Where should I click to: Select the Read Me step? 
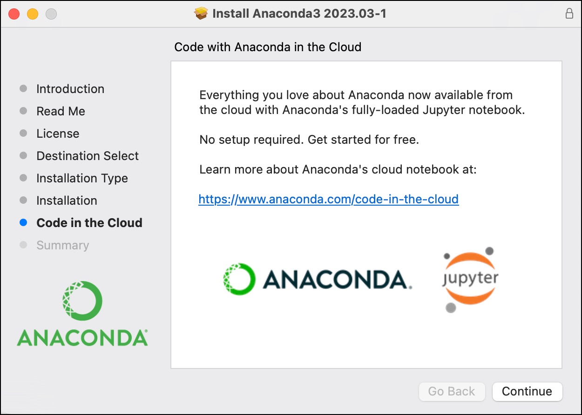pos(61,111)
